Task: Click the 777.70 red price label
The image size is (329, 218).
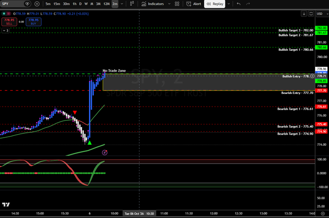Action: [x=321, y=91]
